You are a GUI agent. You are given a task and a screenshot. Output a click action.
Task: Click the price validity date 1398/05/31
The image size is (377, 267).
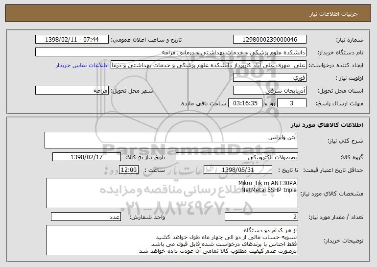point(238,170)
